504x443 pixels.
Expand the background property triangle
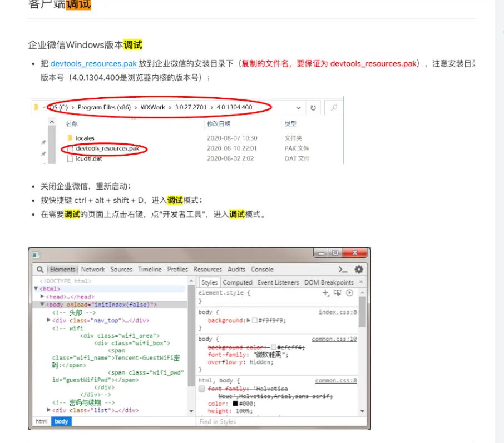(x=249, y=321)
